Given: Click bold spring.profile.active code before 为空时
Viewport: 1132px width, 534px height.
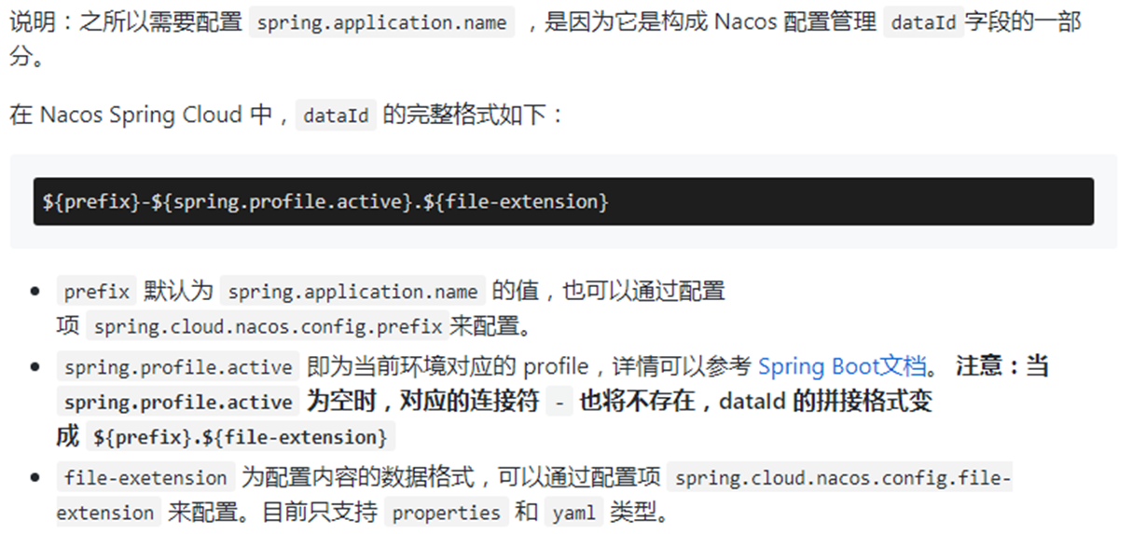Looking at the screenshot, I should (x=178, y=403).
